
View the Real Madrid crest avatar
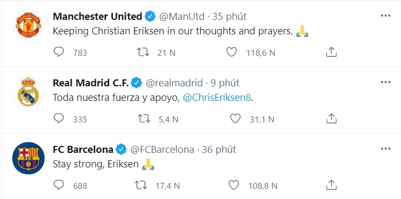28,91
